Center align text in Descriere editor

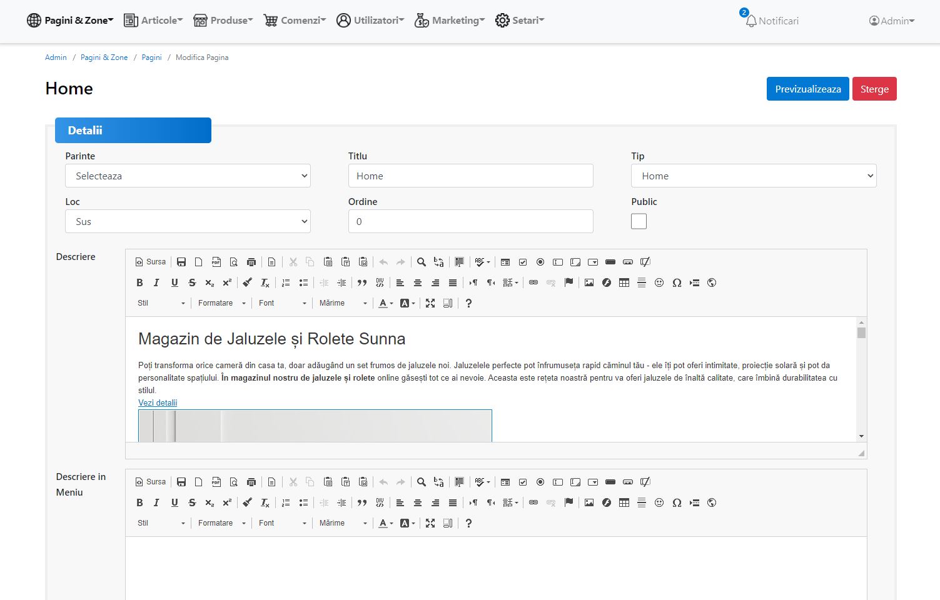418,282
